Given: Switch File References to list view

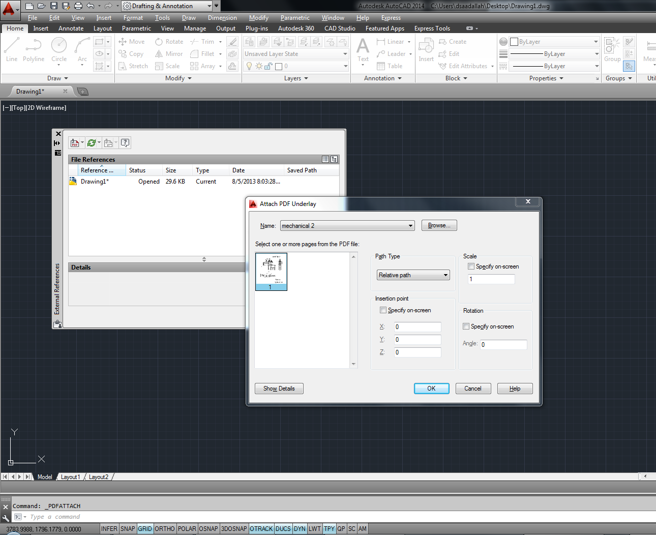Looking at the screenshot, I should click(x=325, y=159).
